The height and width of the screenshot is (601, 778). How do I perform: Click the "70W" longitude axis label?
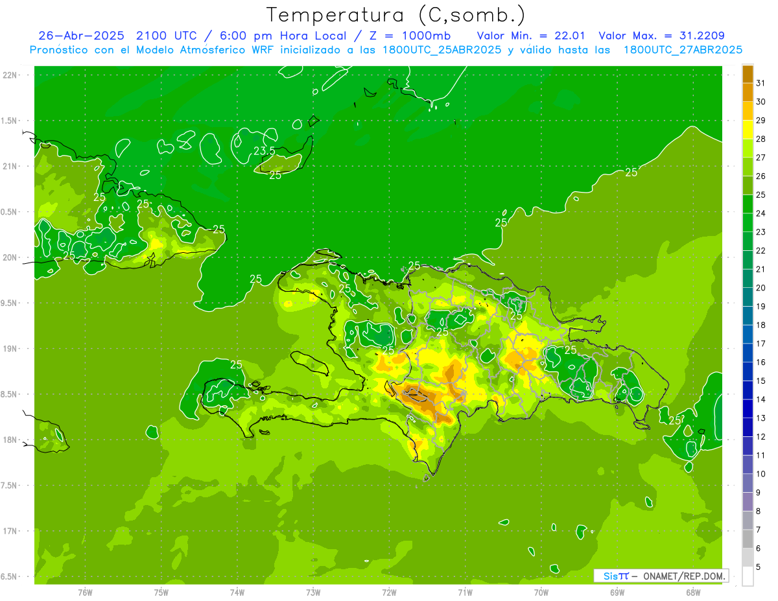tap(541, 593)
